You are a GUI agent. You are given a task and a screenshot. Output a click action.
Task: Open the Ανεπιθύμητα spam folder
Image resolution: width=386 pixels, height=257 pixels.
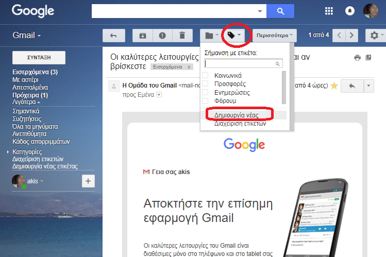click(29, 134)
